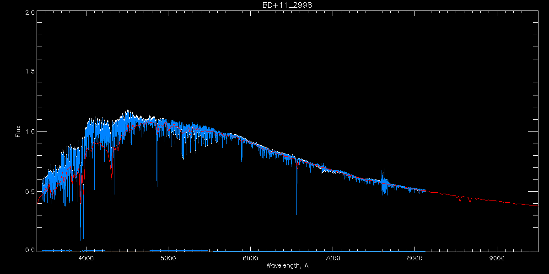Image resolution: width=549 pixels, height=274 pixels.
Task: Click the absorption line bottom near 4860 Å
Action: [157, 186]
